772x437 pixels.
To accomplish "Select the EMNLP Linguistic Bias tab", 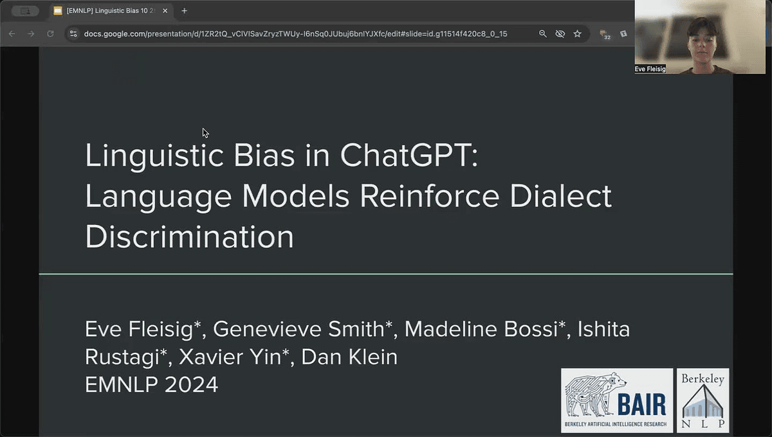I will coord(111,11).
